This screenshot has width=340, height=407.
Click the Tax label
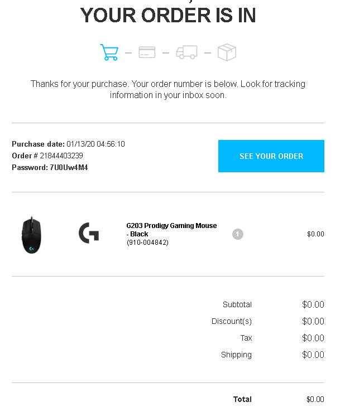(x=246, y=338)
